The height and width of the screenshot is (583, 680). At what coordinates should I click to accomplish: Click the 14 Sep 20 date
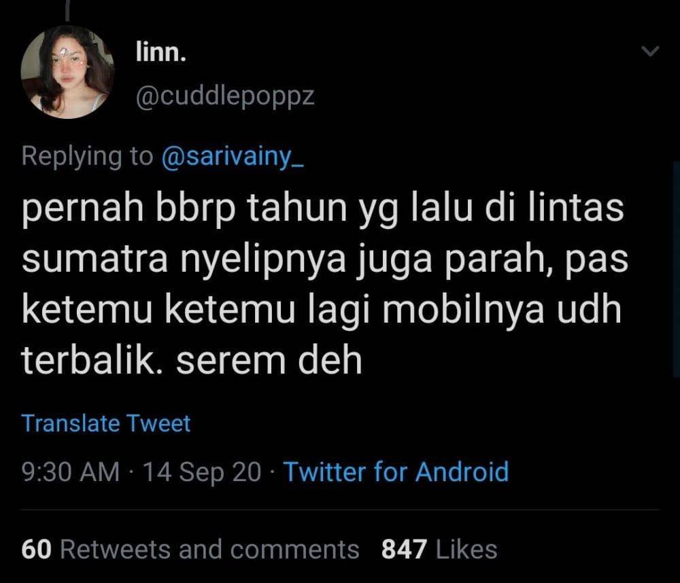[x=202, y=472]
